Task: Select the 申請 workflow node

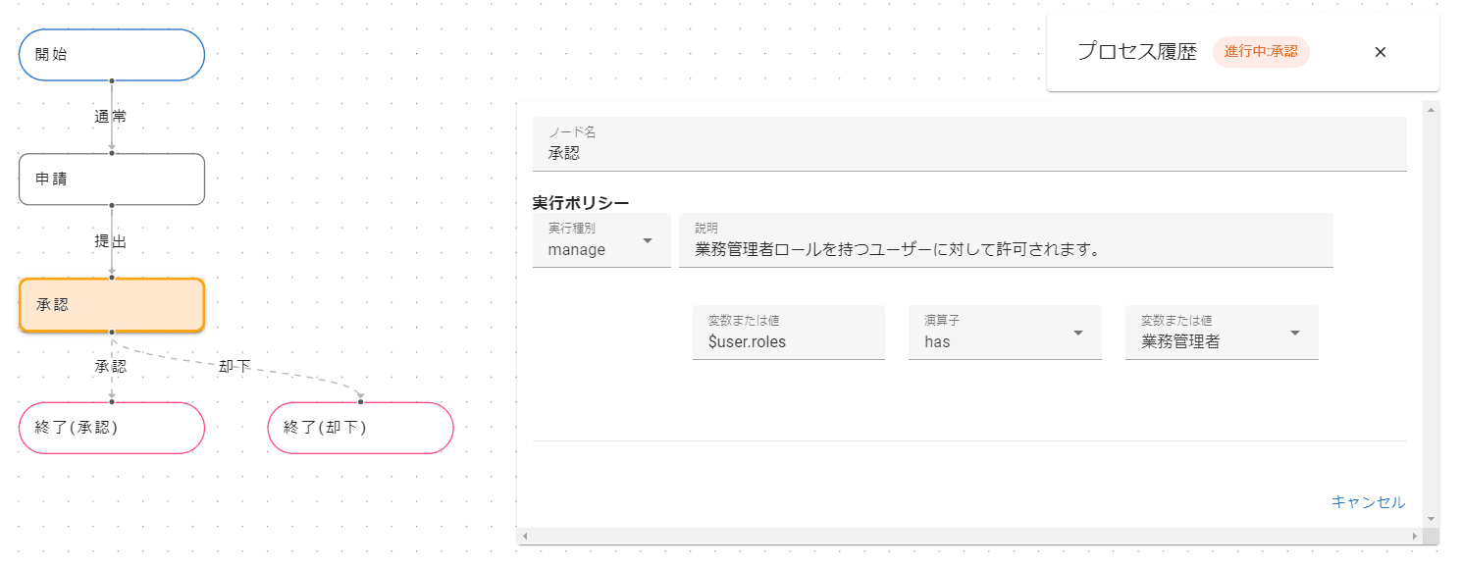Action: (112, 180)
